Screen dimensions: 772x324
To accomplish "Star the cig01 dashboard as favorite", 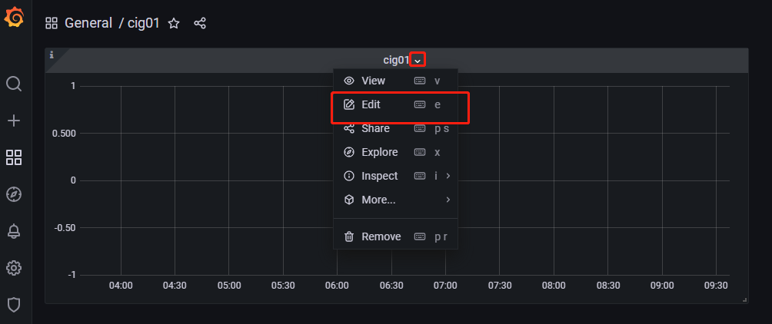I will click(x=174, y=23).
